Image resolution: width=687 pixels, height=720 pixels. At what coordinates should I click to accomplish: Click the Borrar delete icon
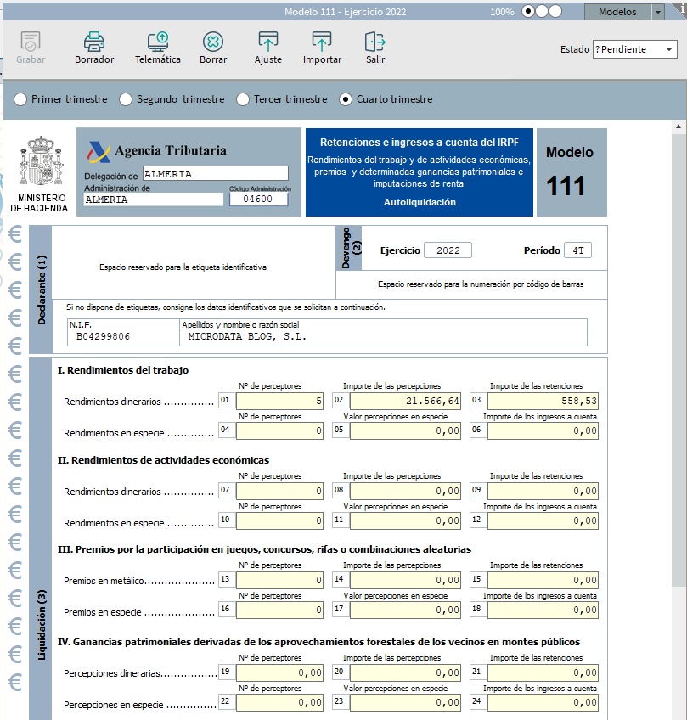213,42
